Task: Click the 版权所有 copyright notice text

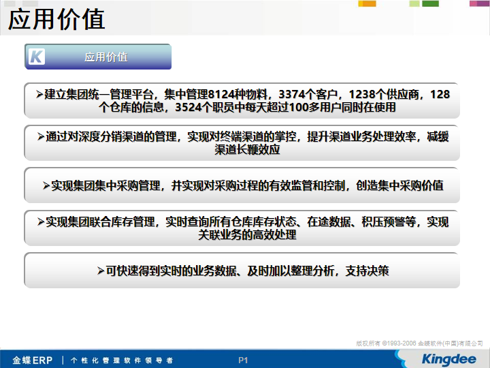Action: pyautogui.click(x=419, y=343)
